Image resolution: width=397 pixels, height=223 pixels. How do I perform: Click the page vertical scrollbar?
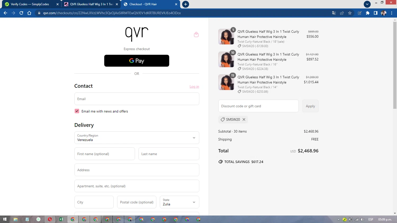pos(395,65)
